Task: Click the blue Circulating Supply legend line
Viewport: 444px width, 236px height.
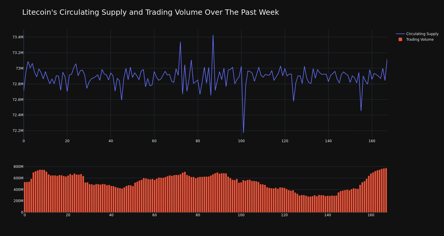Action: click(400, 34)
